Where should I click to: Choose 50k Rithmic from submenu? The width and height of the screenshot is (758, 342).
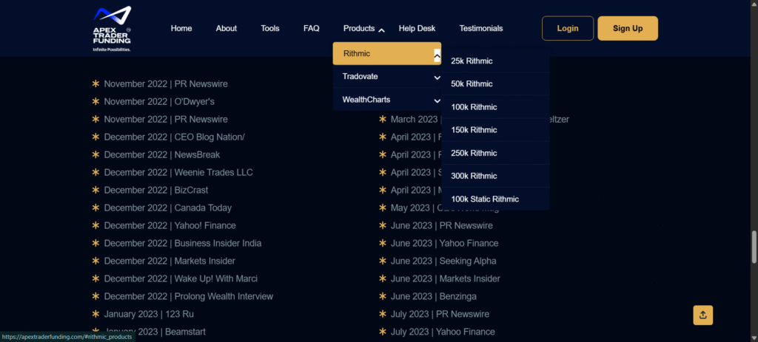click(x=495, y=84)
